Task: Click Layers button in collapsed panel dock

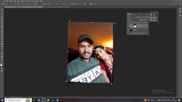Action: pos(154,15)
